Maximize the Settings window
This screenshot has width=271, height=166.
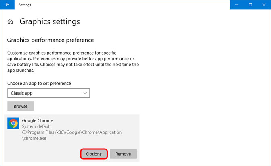coord(250,5)
